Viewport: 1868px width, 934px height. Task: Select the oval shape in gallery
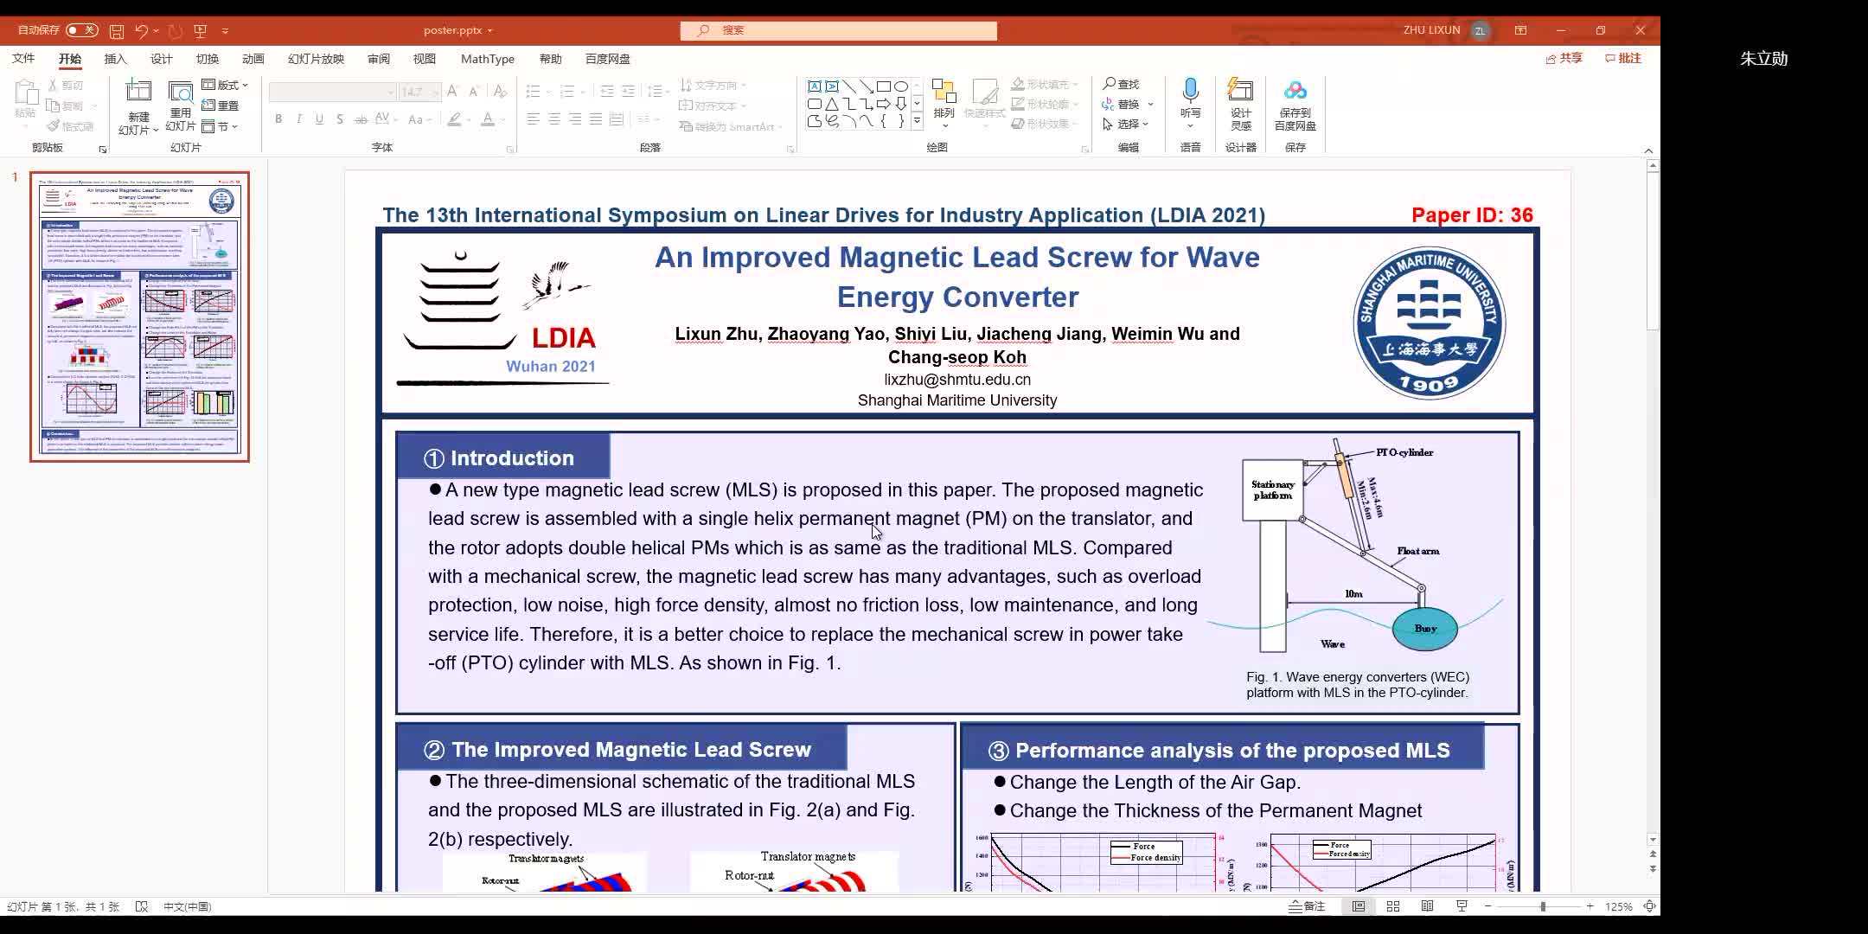pos(900,86)
